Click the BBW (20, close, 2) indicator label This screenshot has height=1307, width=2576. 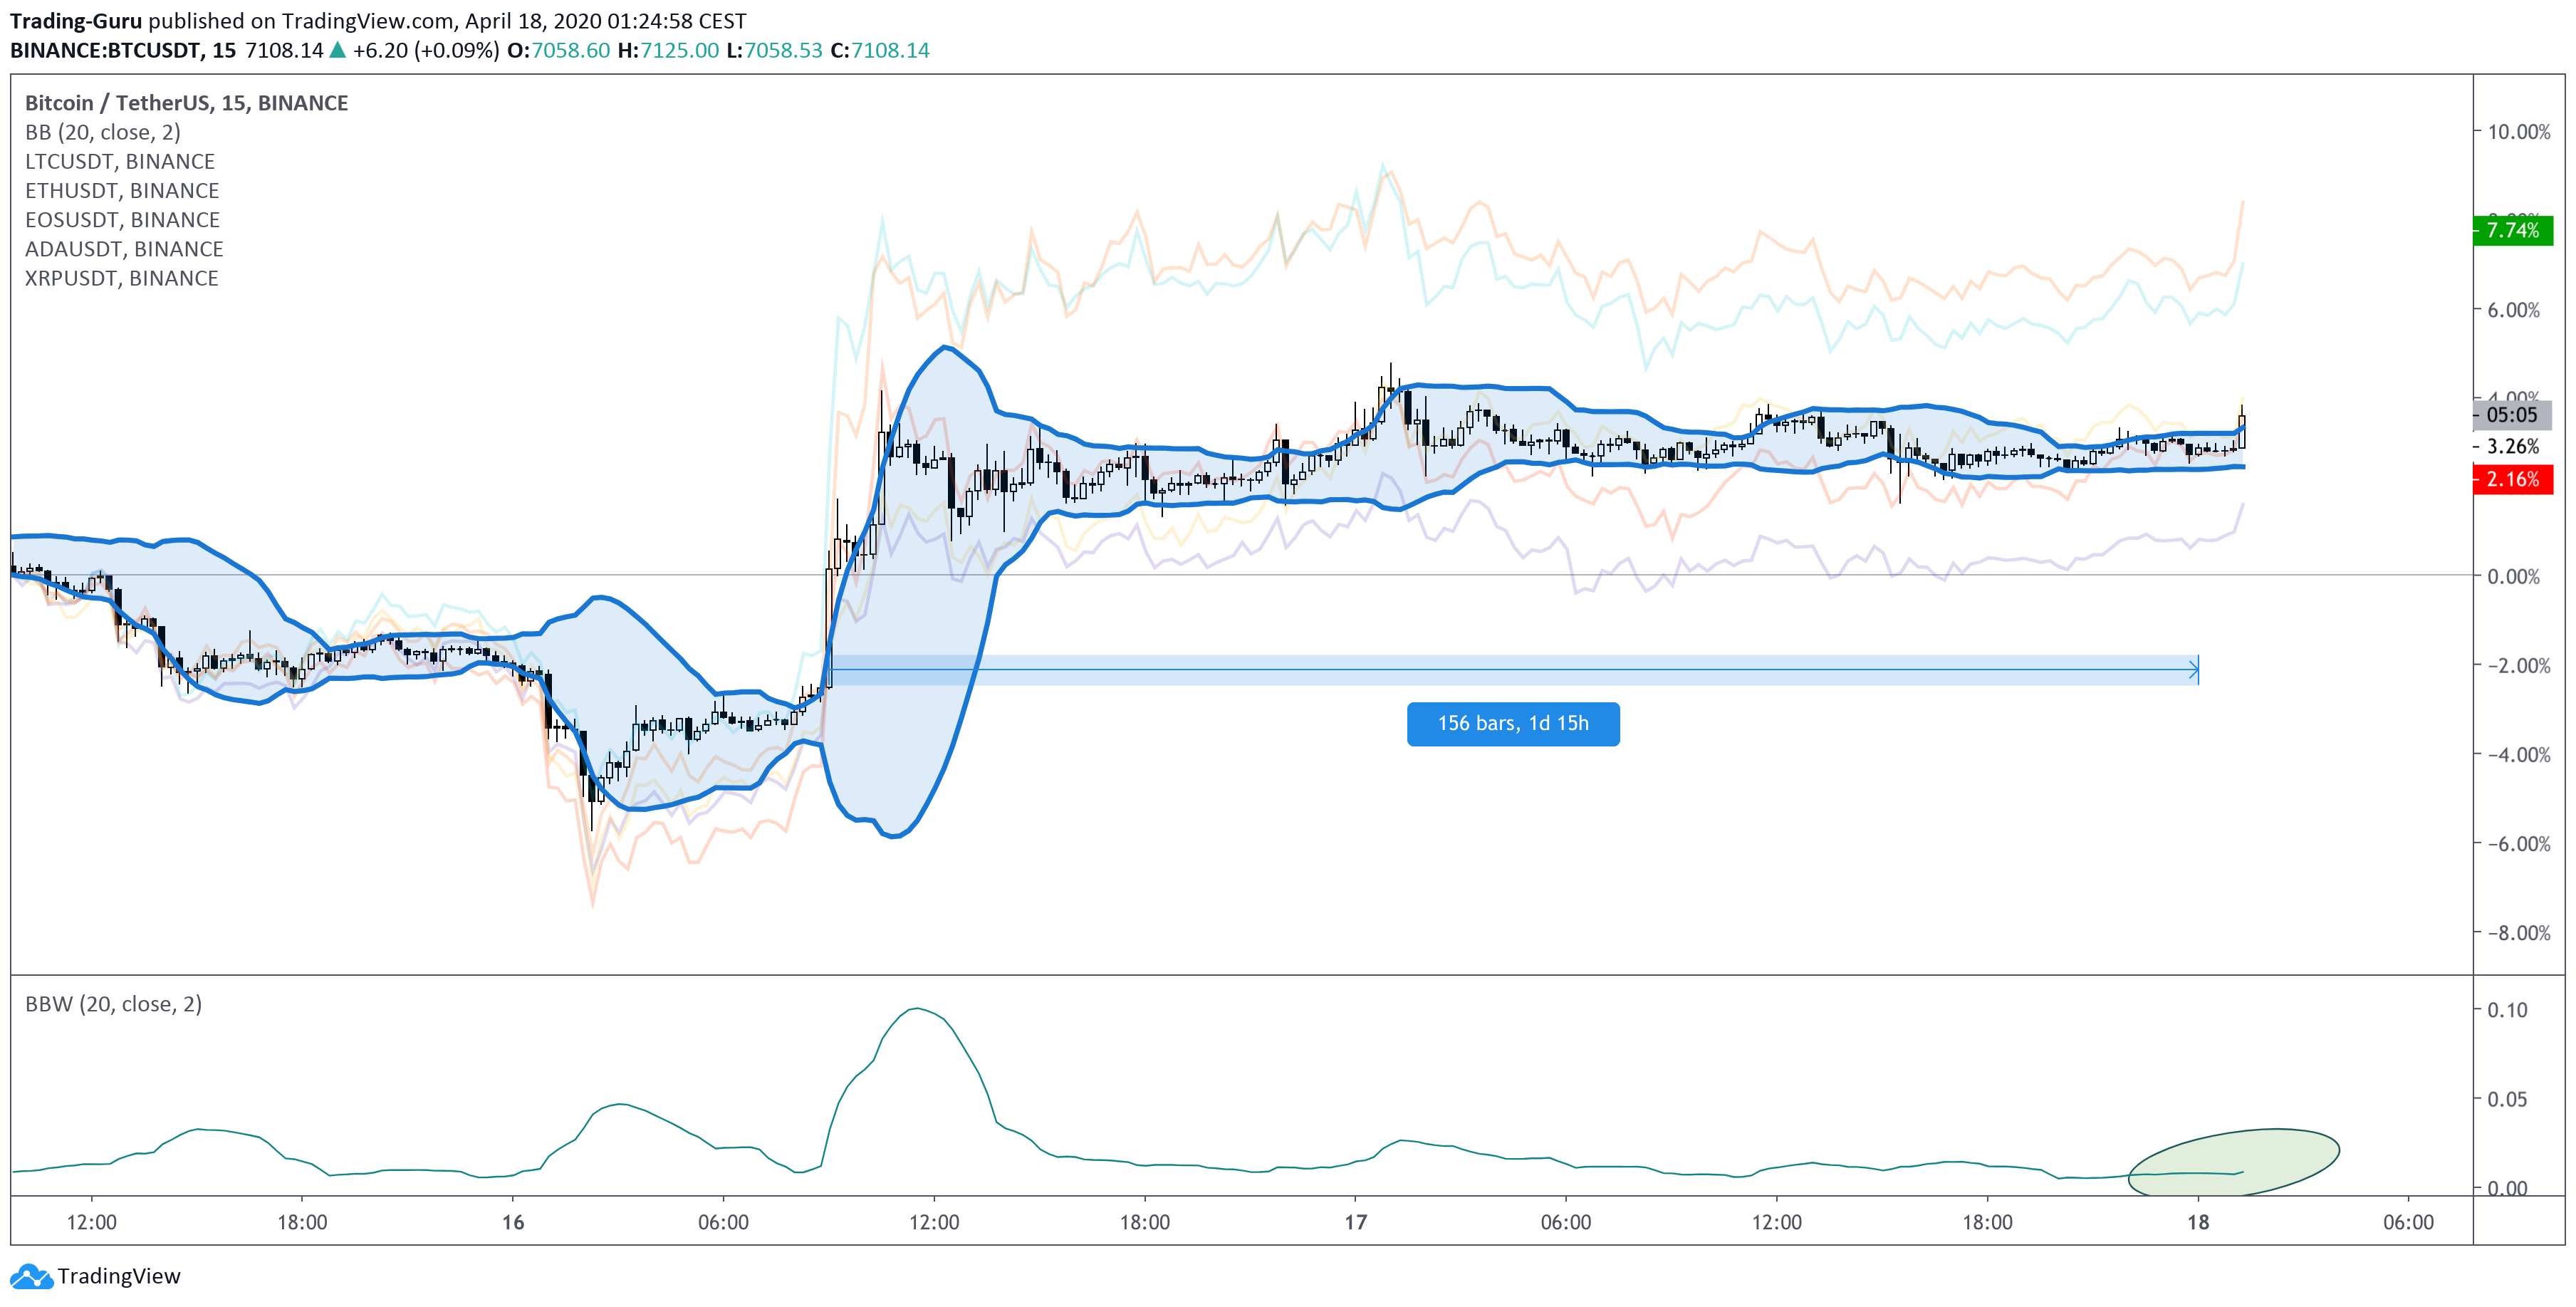113,1004
